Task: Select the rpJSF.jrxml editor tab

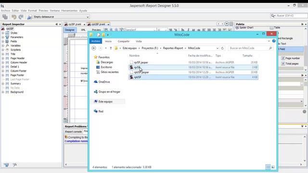Action: click(75, 25)
